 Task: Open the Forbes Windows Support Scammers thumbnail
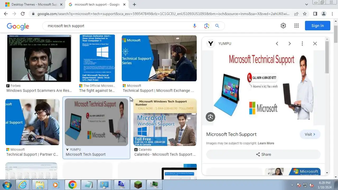click(x=39, y=58)
